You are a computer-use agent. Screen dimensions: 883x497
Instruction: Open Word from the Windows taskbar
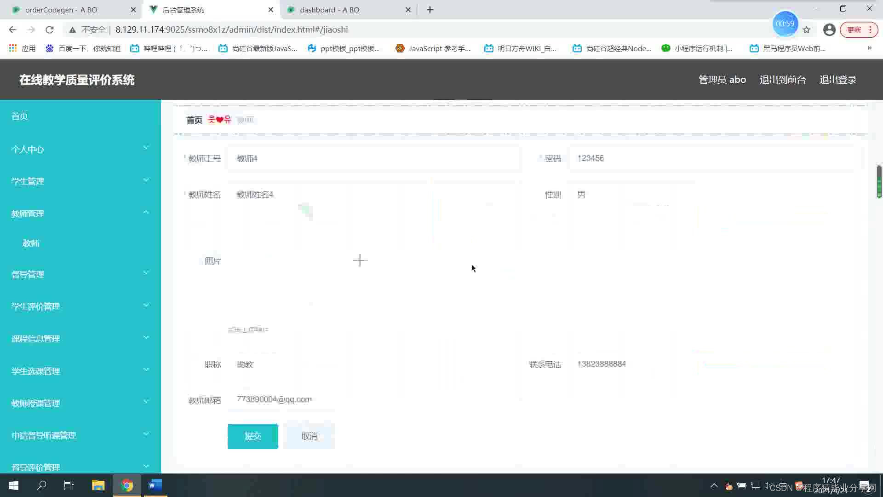coord(155,485)
